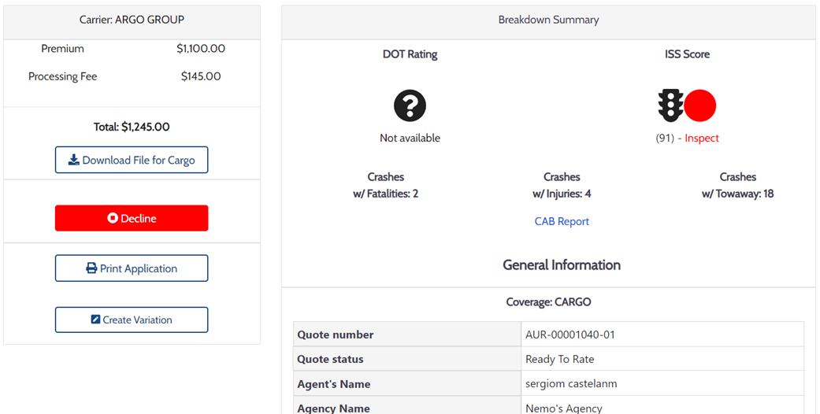The height and width of the screenshot is (414, 820).
Task: Click the printer icon on Print Application
Action: pyautogui.click(x=91, y=268)
